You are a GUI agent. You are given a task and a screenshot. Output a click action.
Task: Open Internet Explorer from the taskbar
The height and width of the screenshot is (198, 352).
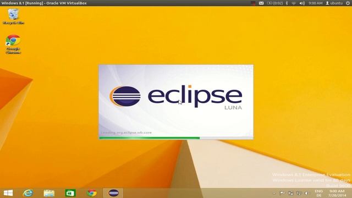(28, 193)
